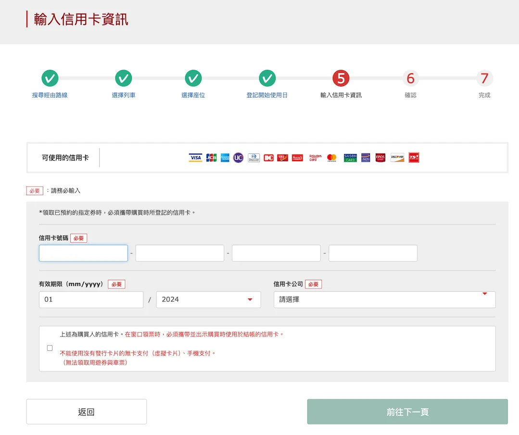Click the Discover card logo
Viewport: 519px width, 435px height.
(x=397, y=158)
